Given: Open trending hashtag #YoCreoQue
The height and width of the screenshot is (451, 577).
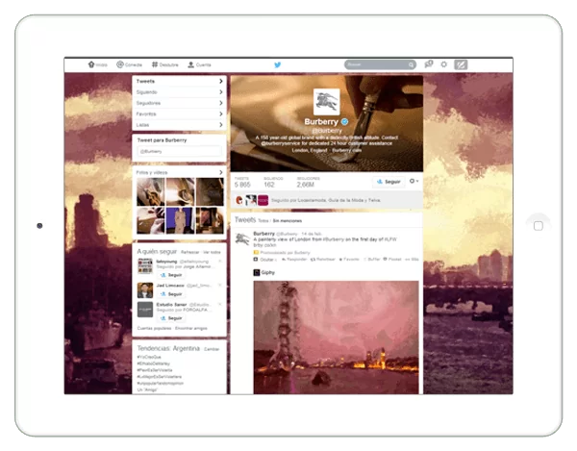Looking at the screenshot, I should tap(149, 357).
